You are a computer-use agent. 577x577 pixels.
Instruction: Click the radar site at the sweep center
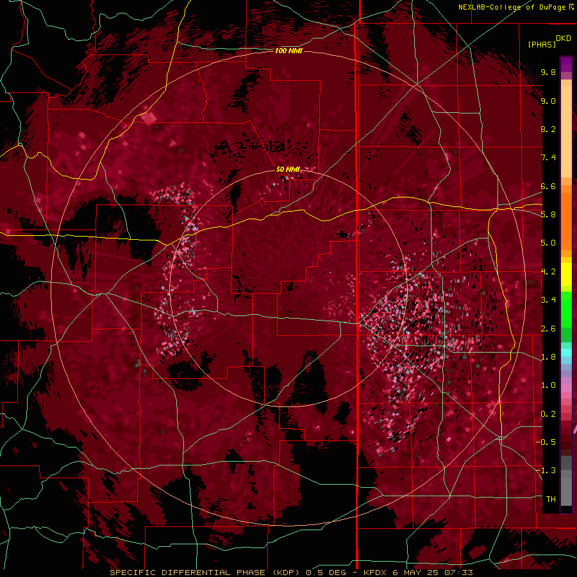click(290, 288)
